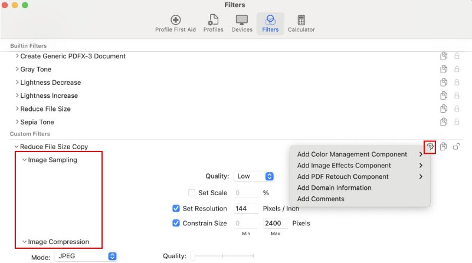This screenshot has height=263, width=472.
Task: Open the Mode dropdown set to JPEG
Action: (x=86, y=257)
